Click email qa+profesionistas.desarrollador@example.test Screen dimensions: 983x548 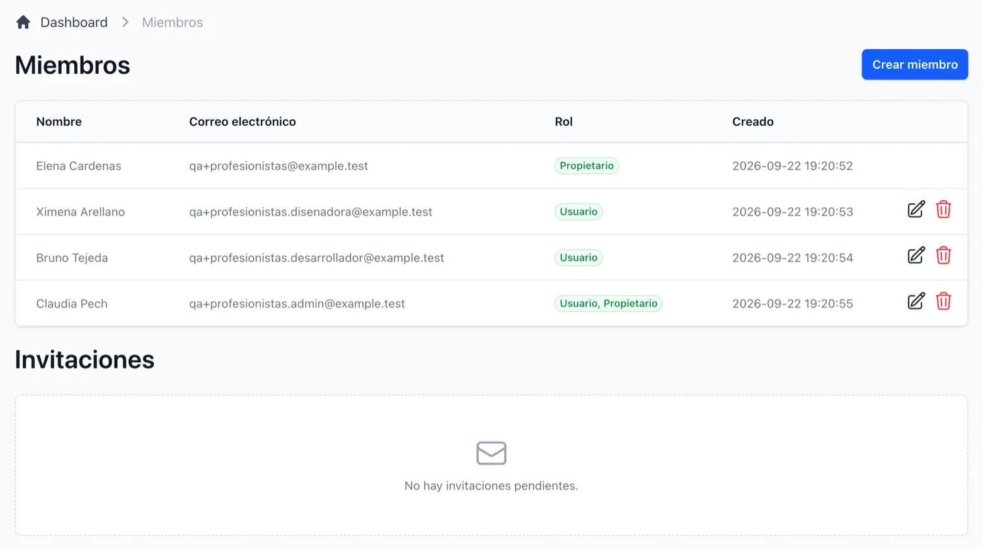tap(316, 258)
